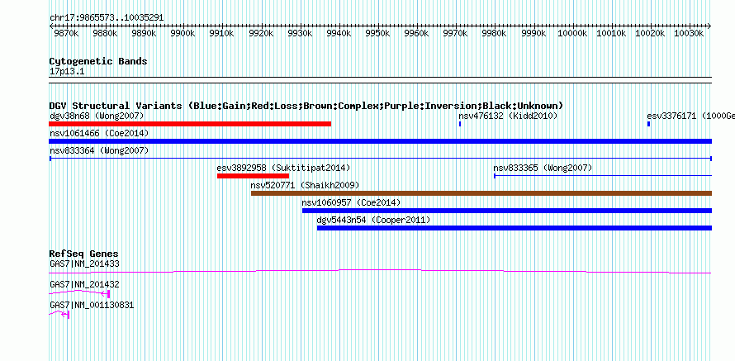The image size is (735, 361).
Task: Click the 9940k ruler tick label
Action: (x=339, y=34)
